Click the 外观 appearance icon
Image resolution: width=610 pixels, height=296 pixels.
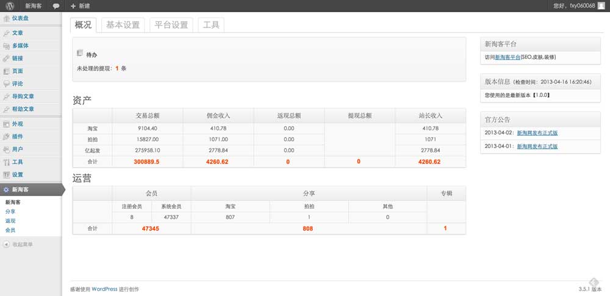[x=6, y=124]
